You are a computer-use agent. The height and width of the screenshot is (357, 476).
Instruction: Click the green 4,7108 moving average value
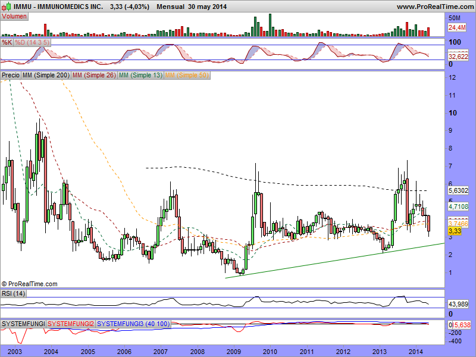click(458, 206)
